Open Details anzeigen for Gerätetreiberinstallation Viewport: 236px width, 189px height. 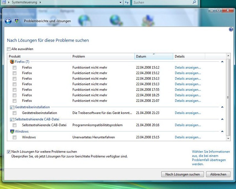coord(188,113)
